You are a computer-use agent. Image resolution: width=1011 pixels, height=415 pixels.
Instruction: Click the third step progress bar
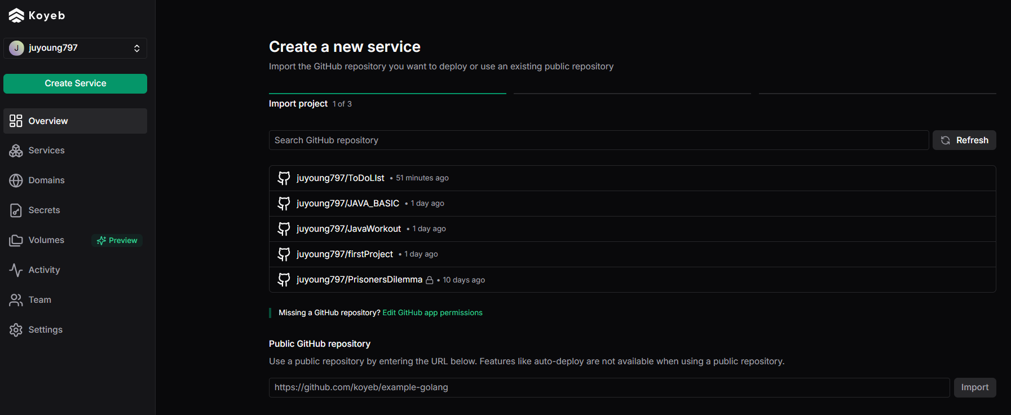[x=877, y=94]
